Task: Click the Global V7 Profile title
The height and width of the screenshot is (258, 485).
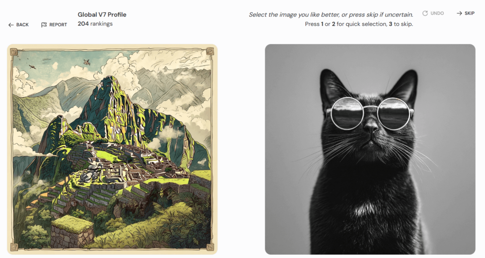Action: (102, 15)
